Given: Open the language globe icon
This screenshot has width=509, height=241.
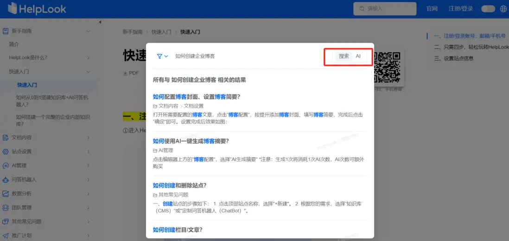Looking at the screenshot, I should click(503, 9).
